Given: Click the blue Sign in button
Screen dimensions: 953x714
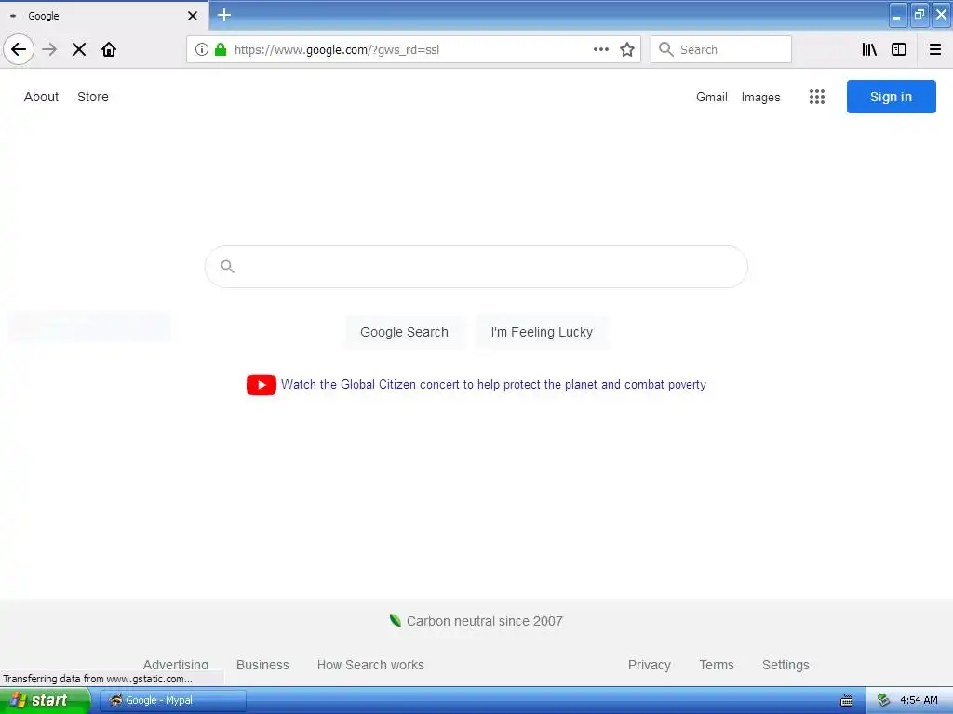Looking at the screenshot, I should click(x=891, y=97).
